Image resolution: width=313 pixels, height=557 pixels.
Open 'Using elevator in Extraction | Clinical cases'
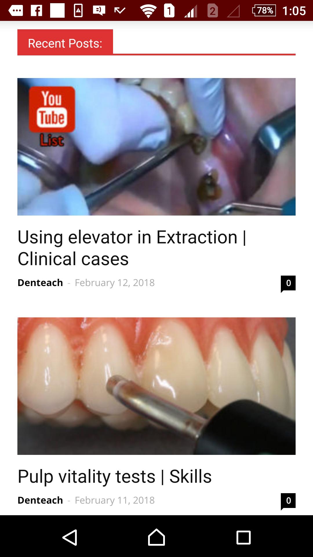point(132,248)
